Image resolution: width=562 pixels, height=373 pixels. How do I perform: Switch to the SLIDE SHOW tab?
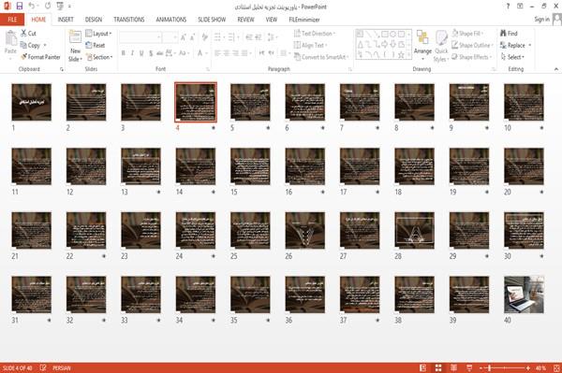(x=212, y=20)
